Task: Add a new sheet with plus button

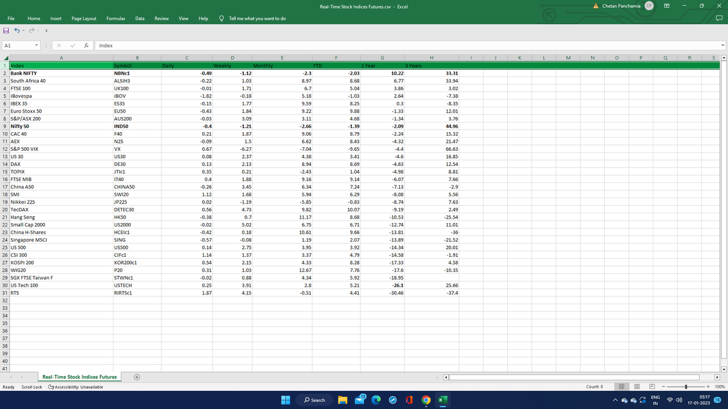Action: point(137,377)
